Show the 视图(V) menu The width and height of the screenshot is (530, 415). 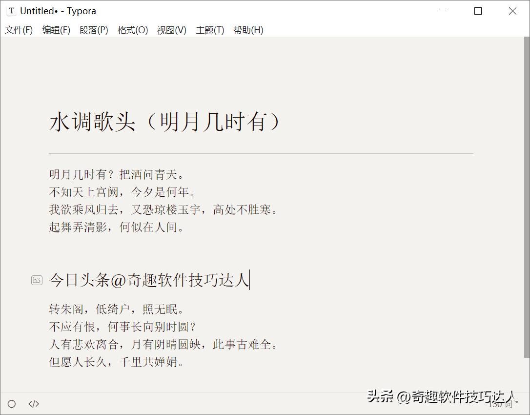point(171,30)
